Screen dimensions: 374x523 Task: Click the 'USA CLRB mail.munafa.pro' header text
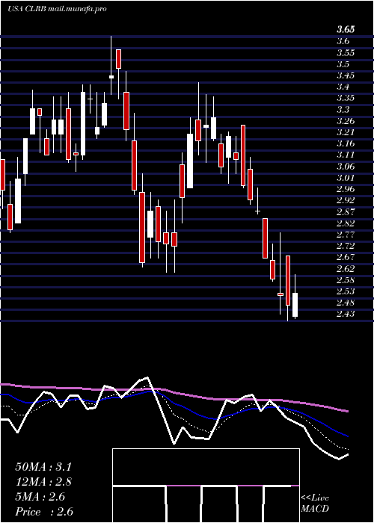point(57,9)
